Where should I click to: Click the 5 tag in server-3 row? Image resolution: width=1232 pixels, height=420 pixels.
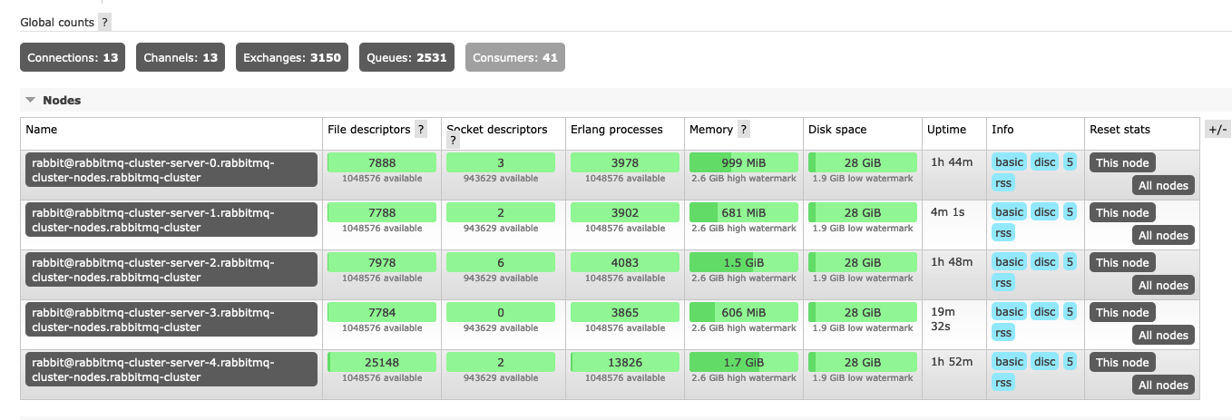click(x=1070, y=312)
